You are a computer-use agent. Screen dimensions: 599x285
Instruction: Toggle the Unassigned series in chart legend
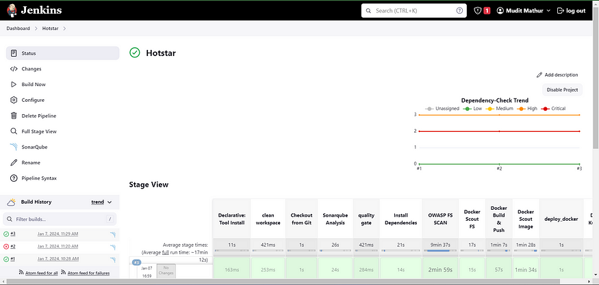click(x=442, y=109)
